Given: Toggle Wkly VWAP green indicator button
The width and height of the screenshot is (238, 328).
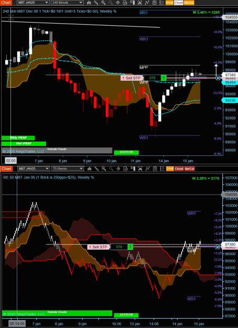Looking at the screenshot, I should (18, 138).
